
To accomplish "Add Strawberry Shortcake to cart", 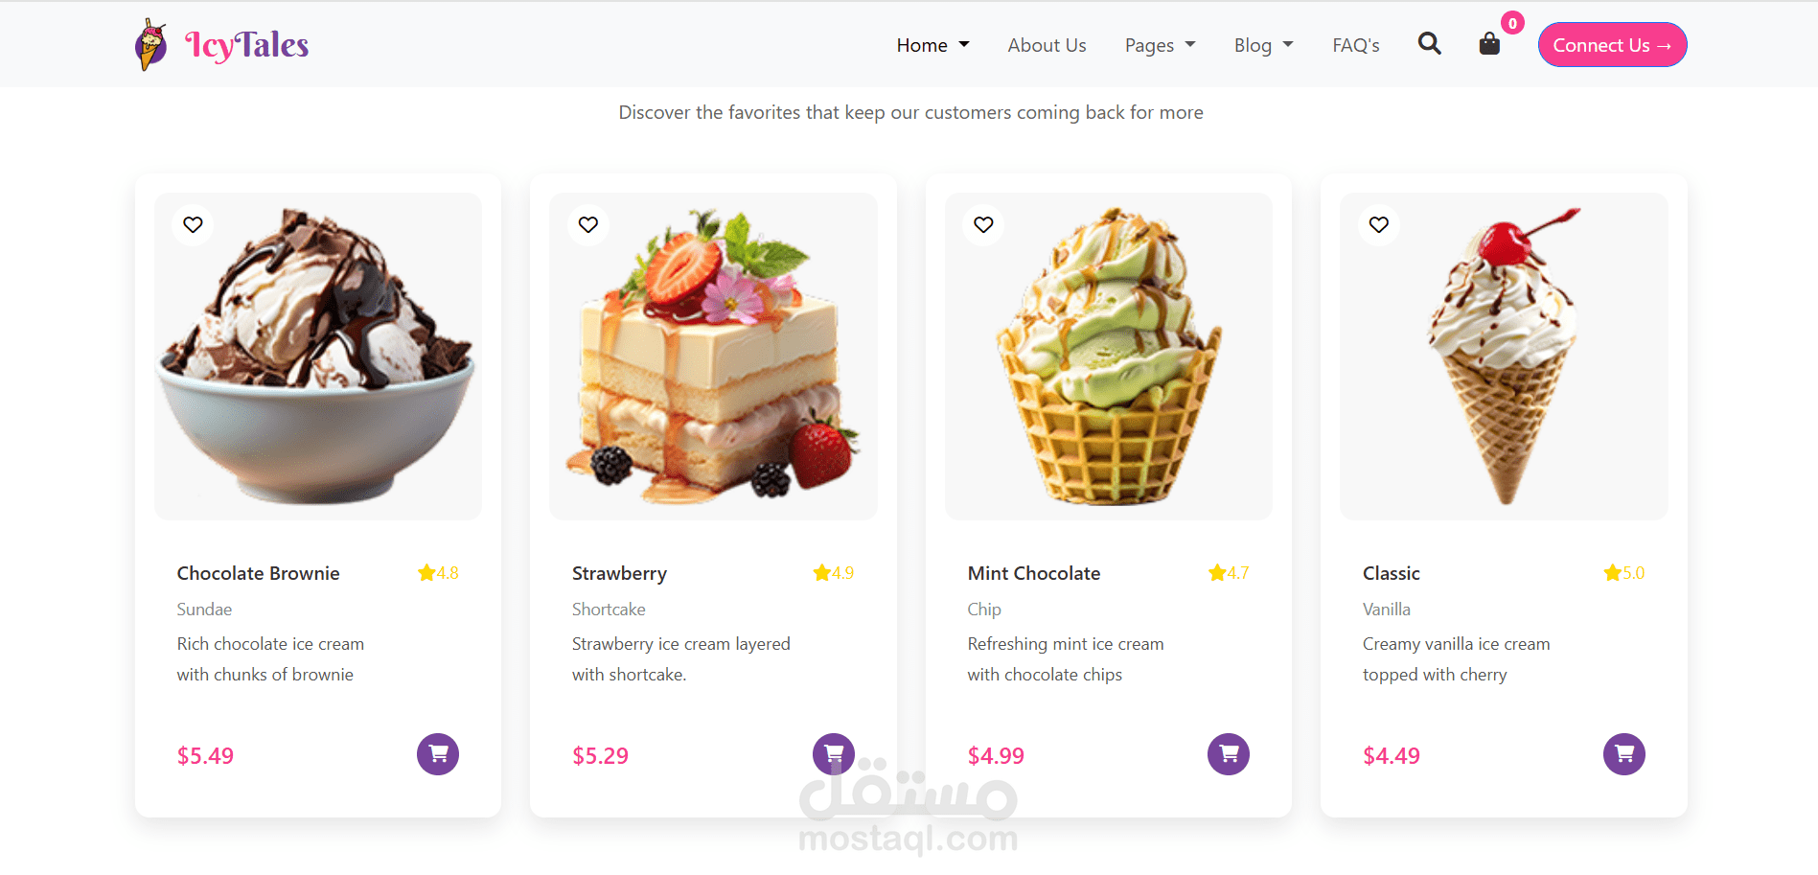I will coord(834,754).
